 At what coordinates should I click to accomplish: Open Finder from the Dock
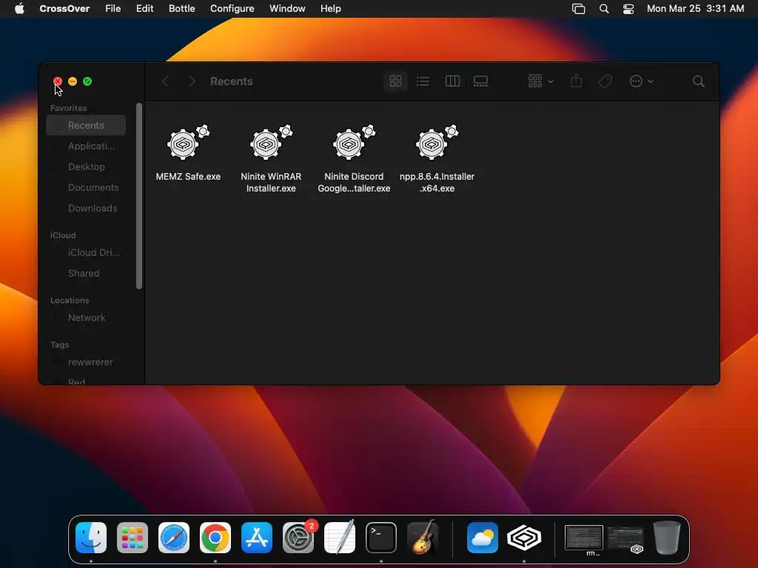[91, 538]
